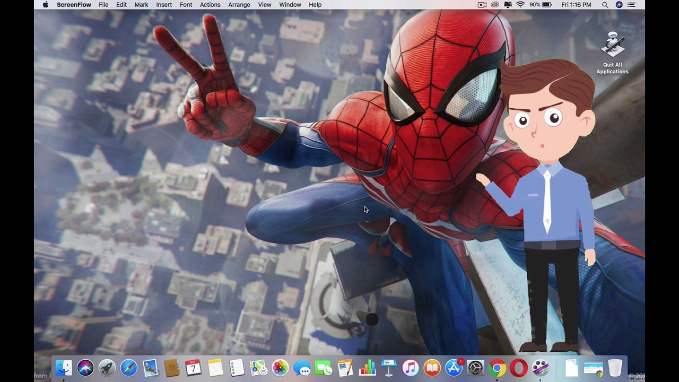Image resolution: width=679 pixels, height=382 pixels.
Task: Click the 90% battery indicator
Action: pyautogui.click(x=541, y=5)
